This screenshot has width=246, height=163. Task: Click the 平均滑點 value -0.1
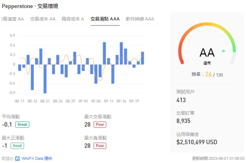coord(7,125)
